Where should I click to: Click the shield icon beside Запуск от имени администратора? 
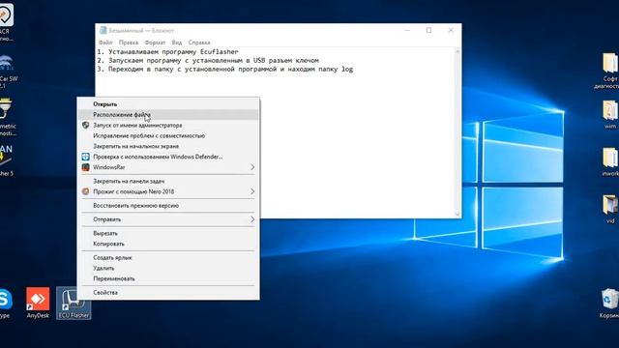[85, 125]
